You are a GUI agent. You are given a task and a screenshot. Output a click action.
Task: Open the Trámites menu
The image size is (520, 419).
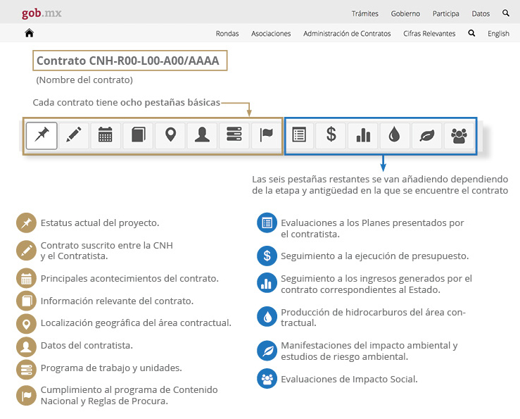364,13
